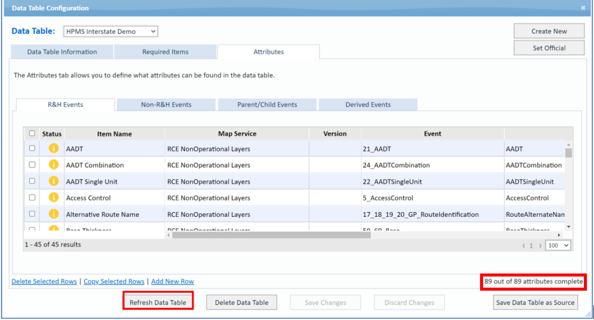Click the AADT row status icon
Viewport: 594px width, 320px height.
point(53,149)
